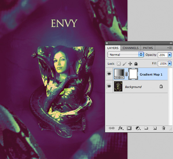The height and width of the screenshot is (159, 173).
Task: Select the Gradient Map 1 layer mask
Action: point(133,74)
